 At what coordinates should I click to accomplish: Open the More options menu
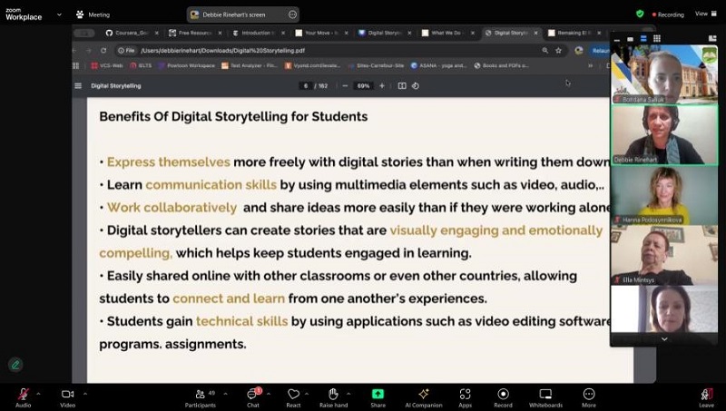[589, 395]
